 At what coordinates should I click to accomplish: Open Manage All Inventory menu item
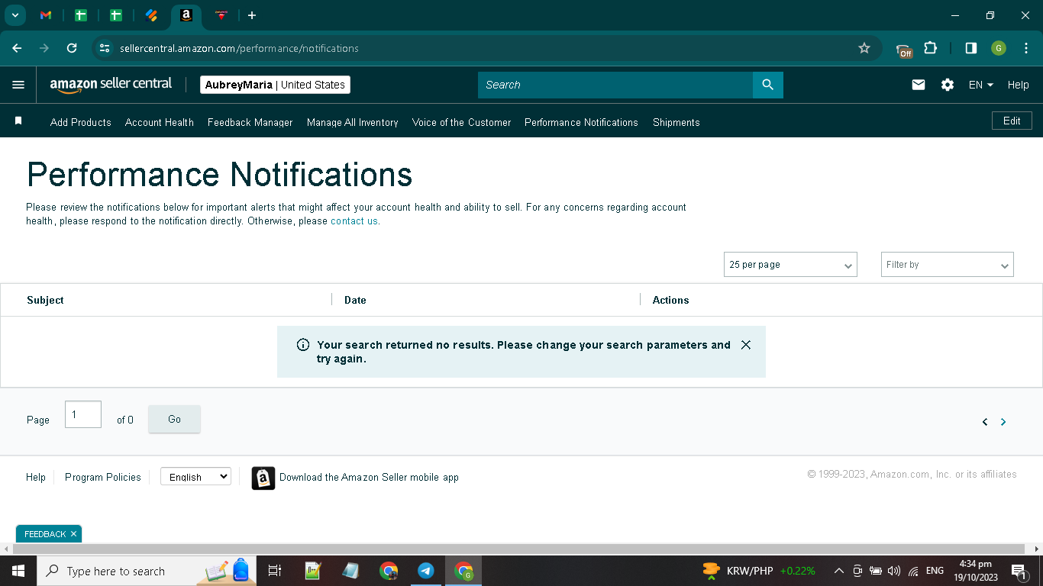[x=353, y=122]
